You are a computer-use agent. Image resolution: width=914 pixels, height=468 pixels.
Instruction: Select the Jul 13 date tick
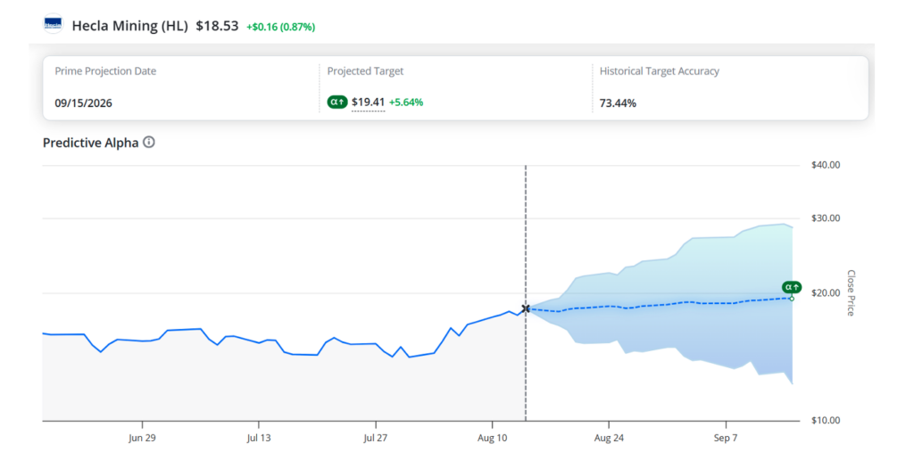click(259, 438)
